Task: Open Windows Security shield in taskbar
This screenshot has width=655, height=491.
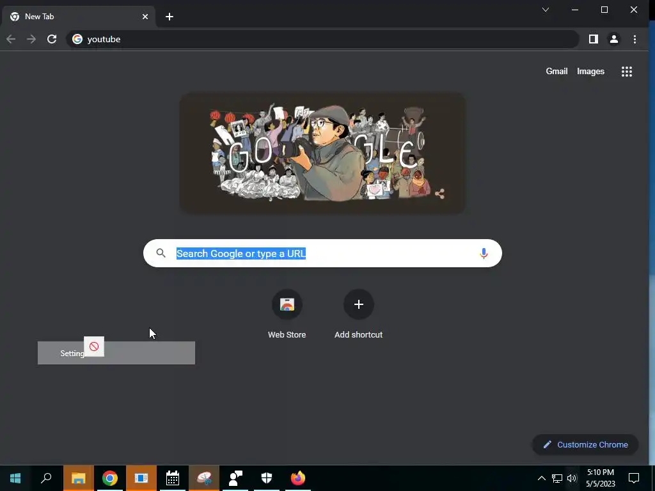Action: click(267, 478)
